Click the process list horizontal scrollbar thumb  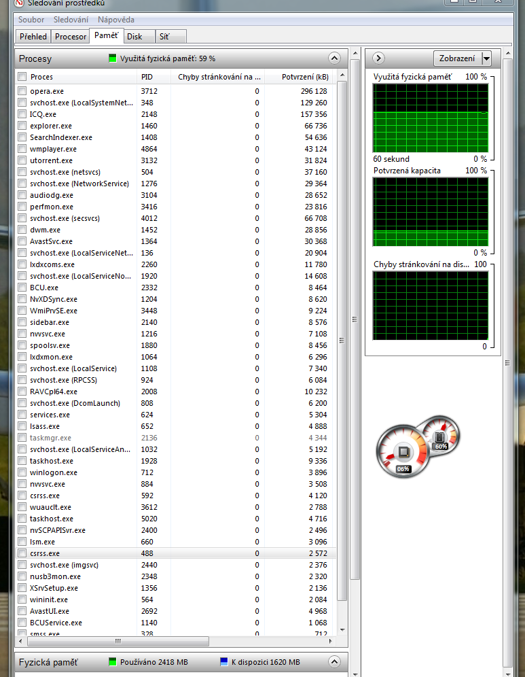118,641
